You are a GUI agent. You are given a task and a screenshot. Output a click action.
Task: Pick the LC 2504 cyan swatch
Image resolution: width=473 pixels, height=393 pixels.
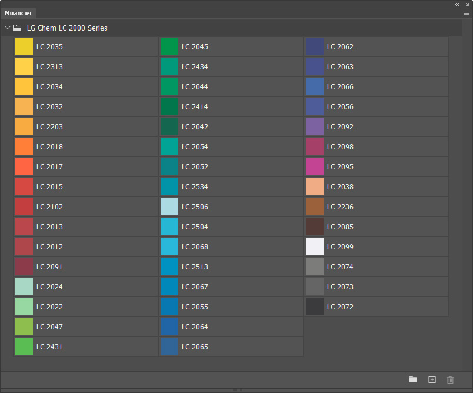pyautogui.click(x=169, y=227)
